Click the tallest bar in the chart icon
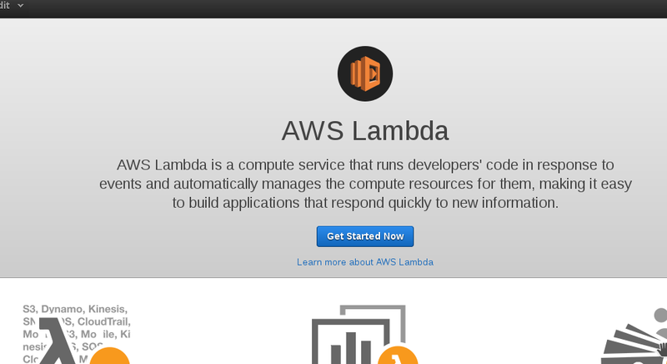This screenshot has width=667, height=364. click(351, 348)
